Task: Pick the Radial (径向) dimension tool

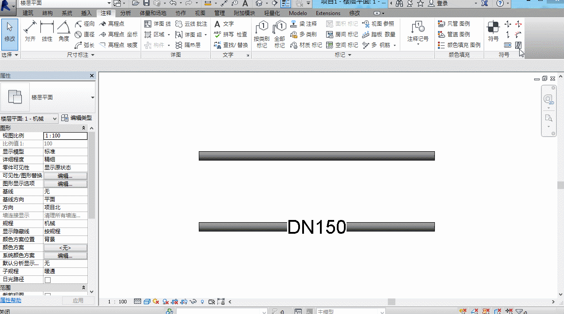Action: (x=85, y=24)
